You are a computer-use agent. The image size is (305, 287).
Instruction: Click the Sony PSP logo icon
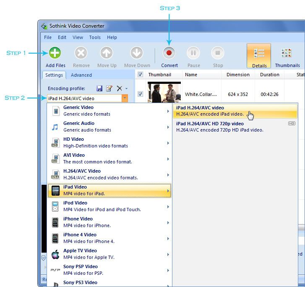pos(55,270)
